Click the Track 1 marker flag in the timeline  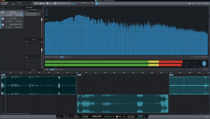coord(3,75)
